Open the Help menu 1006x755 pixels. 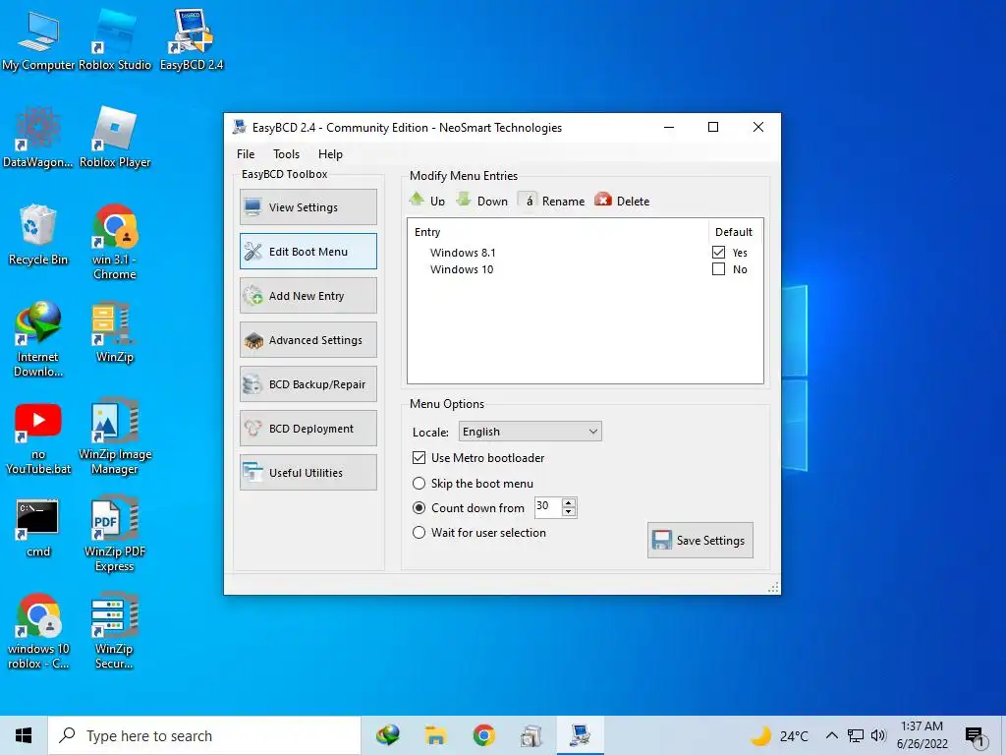(x=330, y=154)
